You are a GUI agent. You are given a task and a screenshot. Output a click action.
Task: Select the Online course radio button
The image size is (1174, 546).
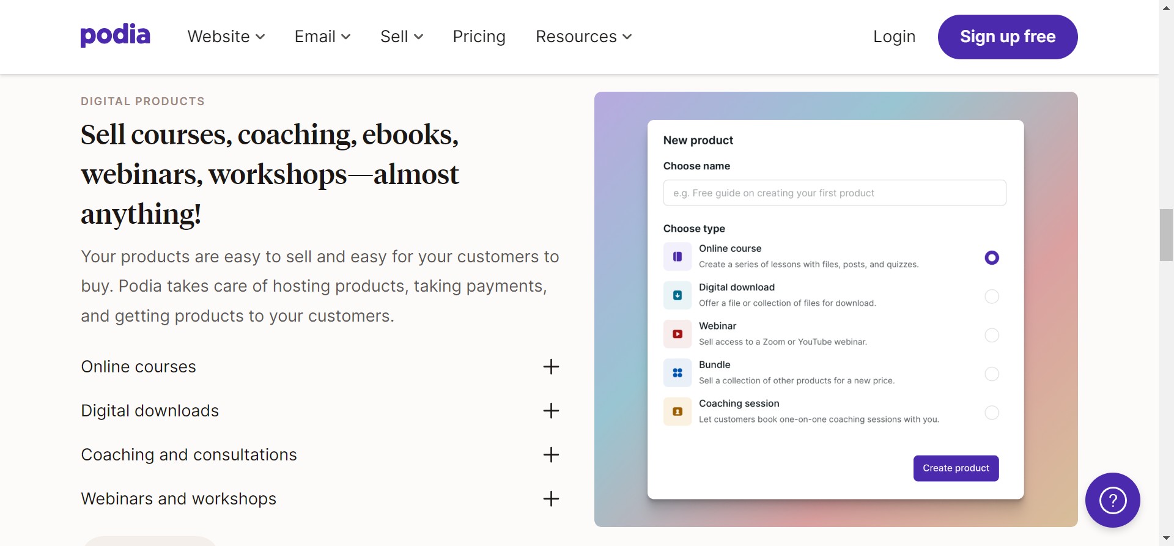[992, 258]
